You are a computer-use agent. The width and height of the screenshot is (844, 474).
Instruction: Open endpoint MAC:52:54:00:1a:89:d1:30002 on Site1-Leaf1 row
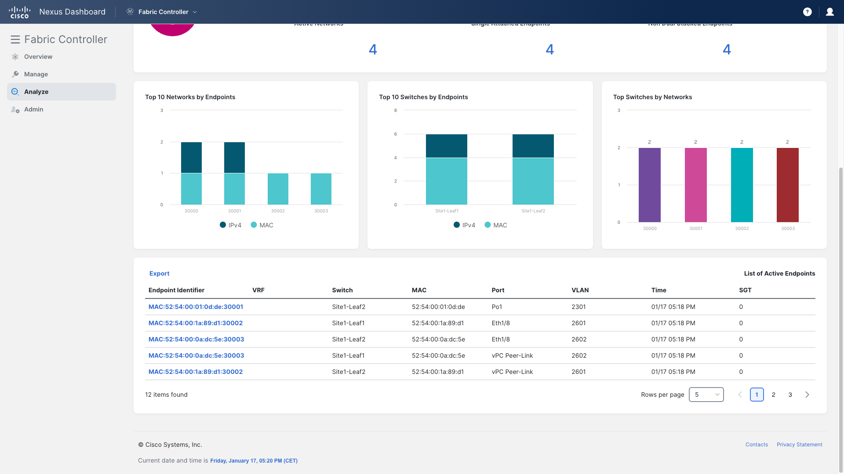pyautogui.click(x=196, y=323)
